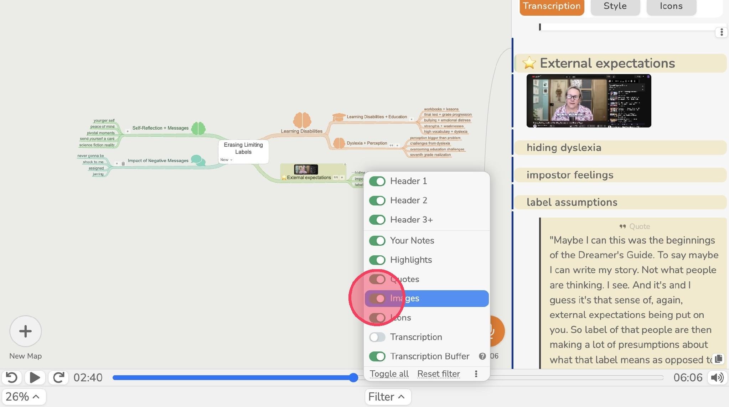The height and width of the screenshot is (407, 729).
Task: Disable the Your Notes toggle
Action: [x=377, y=241]
